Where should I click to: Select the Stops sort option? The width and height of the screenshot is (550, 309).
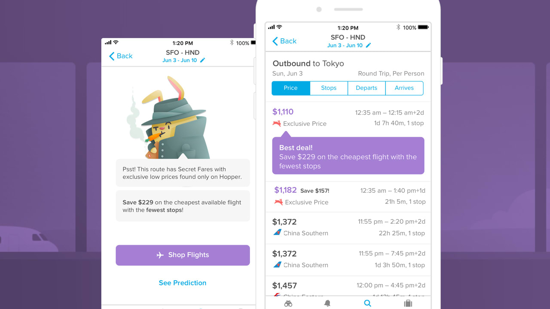click(328, 88)
